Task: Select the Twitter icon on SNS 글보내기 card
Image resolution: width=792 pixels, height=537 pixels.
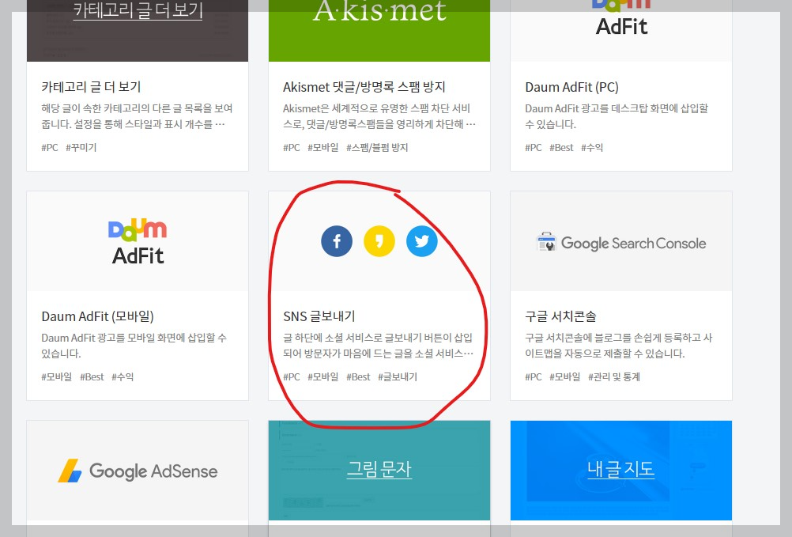Action: click(421, 241)
